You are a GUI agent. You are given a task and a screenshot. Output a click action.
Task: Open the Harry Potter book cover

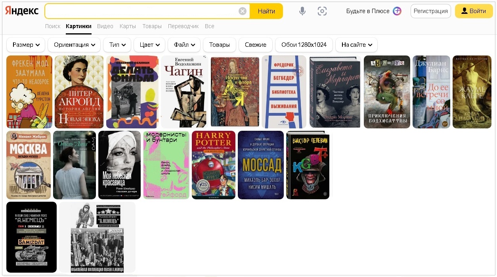click(x=214, y=165)
